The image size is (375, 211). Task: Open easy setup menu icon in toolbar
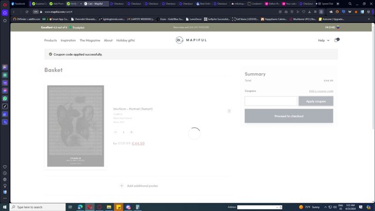pyautogui.click(x=315, y=12)
